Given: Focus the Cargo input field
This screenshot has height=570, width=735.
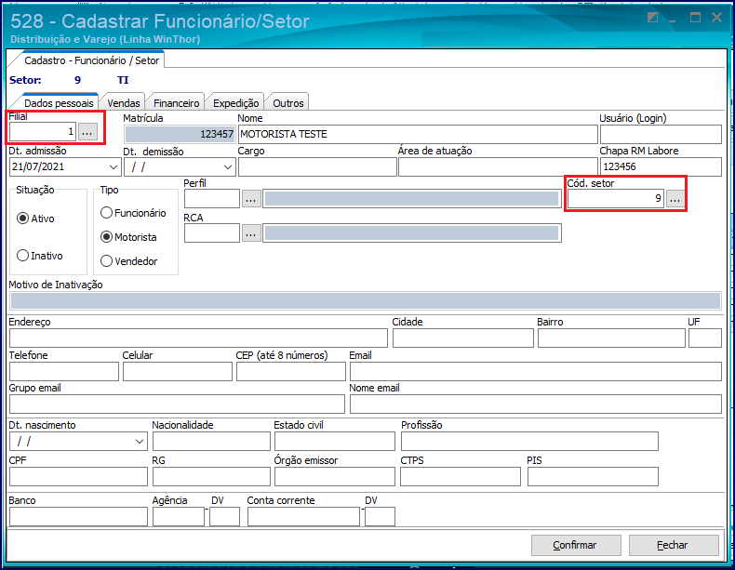Looking at the screenshot, I should (317, 167).
